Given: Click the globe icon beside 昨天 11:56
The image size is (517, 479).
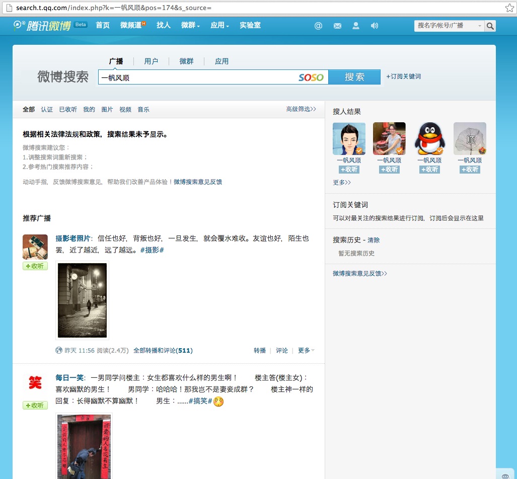Looking at the screenshot, I should pyautogui.click(x=59, y=350).
